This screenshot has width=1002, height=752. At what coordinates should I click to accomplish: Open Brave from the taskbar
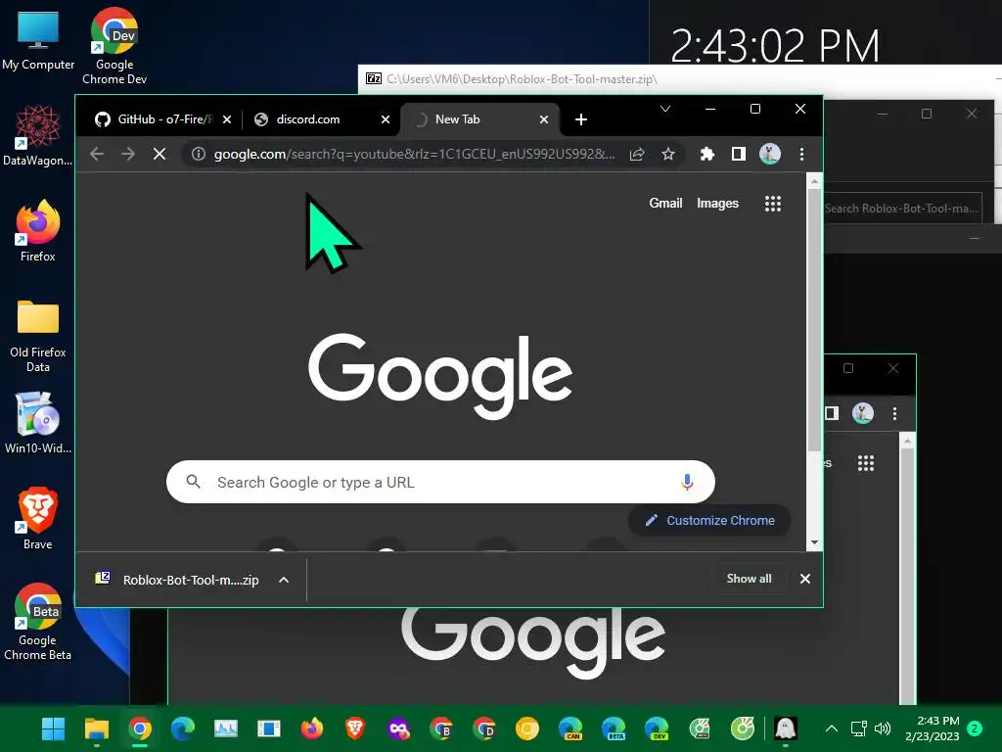tap(355, 728)
